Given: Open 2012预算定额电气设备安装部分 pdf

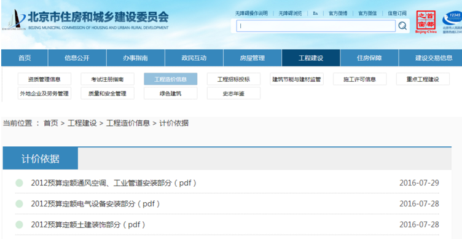Looking at the screenshot, I should click(x=95, y=203).
